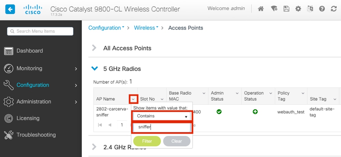341x157 pixels.
Task: Open the settings gear icon
Action: point(298,9)
